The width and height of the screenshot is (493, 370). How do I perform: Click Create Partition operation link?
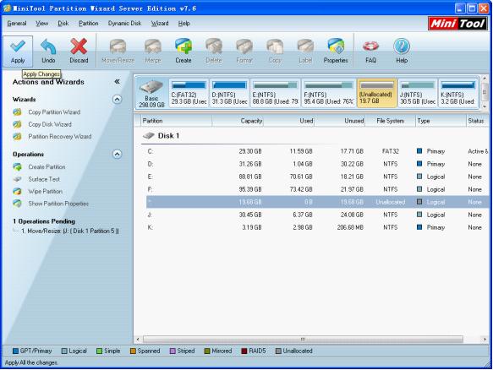[47, 166]
